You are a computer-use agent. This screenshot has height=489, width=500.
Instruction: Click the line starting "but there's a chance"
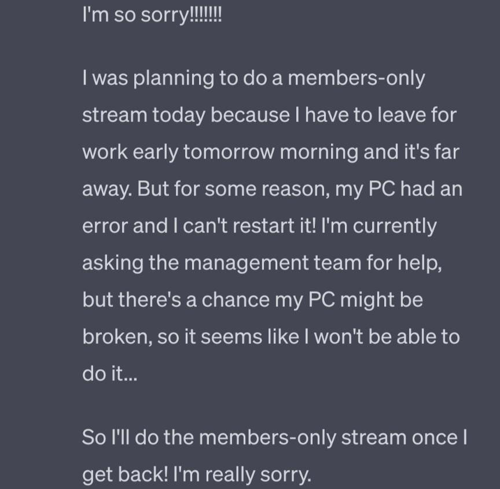click(252, 300)
